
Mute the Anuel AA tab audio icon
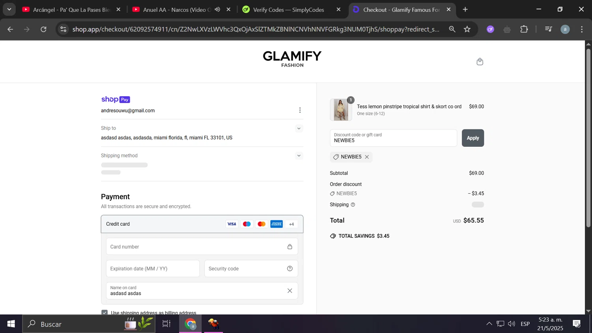(x=217, y=9)
